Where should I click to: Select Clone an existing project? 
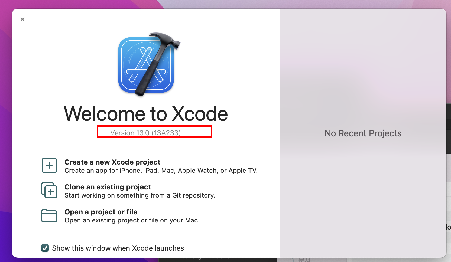point(108,187)
